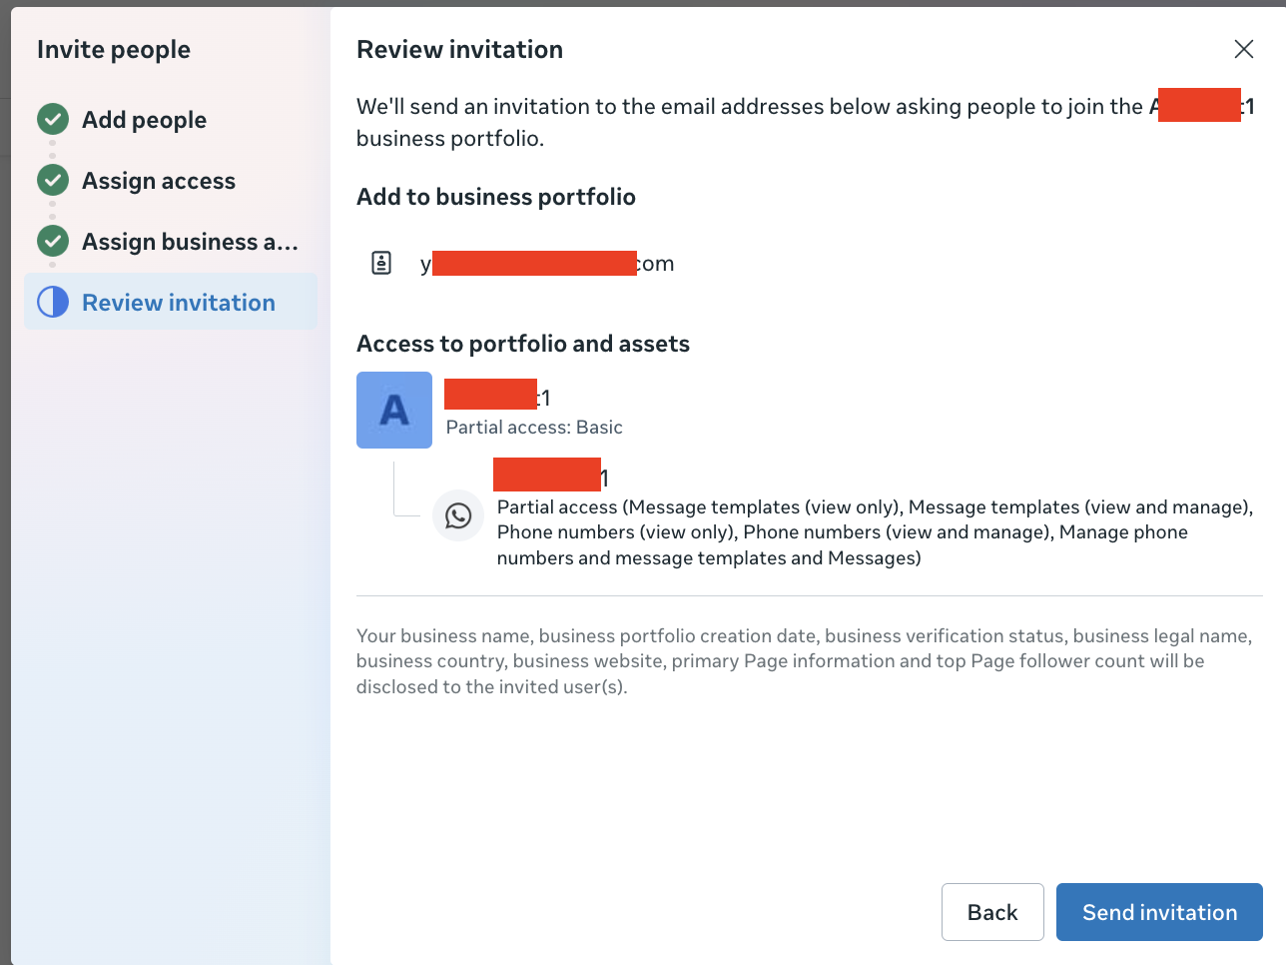Click the WhatsApp account icon
Viewport: 1286px width, 965px height.
(x=458, y=516)
